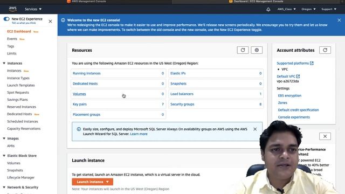345x194 pixels.
Task: Go to Events in sidebar
Action: (12, 39)
